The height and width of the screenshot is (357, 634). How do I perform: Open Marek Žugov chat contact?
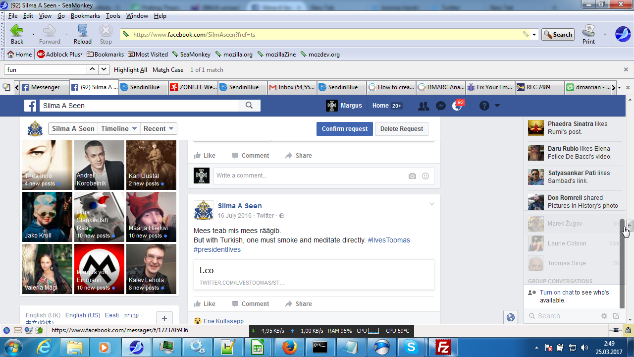coord(574,224)
